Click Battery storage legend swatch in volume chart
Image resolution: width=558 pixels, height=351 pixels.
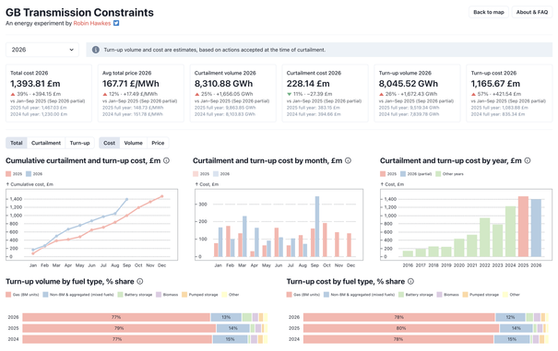click(120, 295)
